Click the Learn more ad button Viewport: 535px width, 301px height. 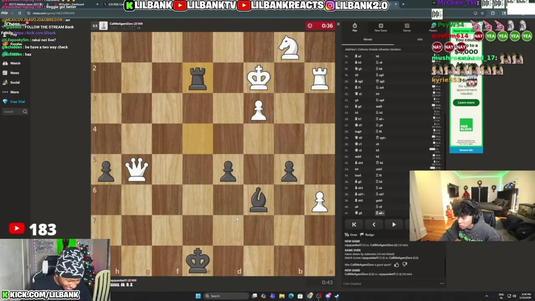466,102
